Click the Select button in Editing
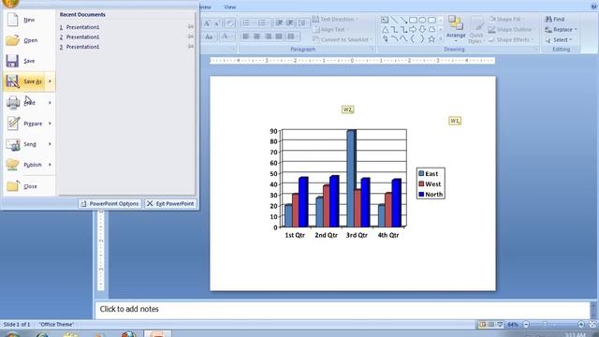Screen dimensions: 599x337 click(x=559, y=39)
